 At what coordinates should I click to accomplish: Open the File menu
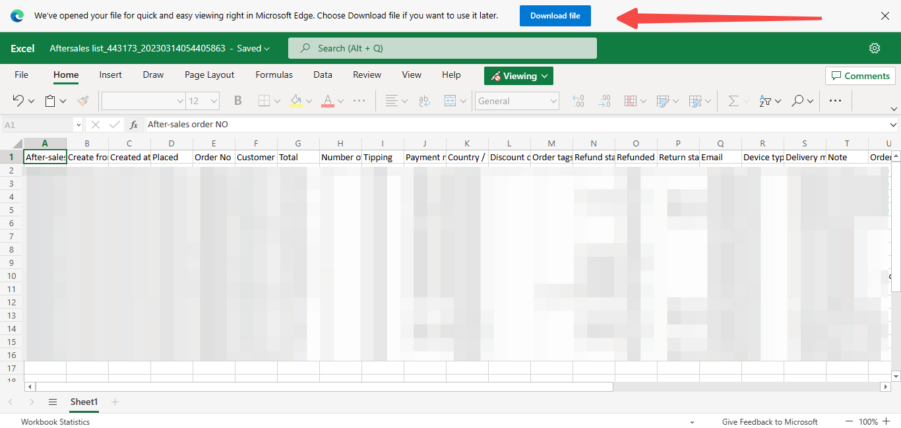(x=21, y=75)
